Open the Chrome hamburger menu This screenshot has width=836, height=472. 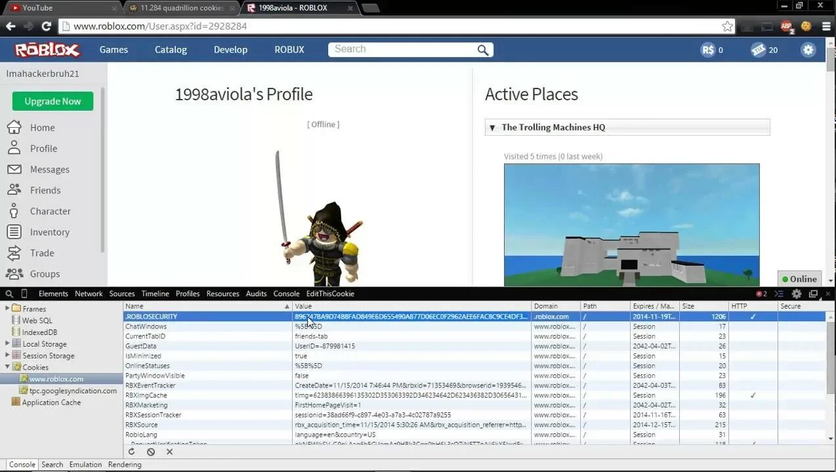click(825, 26)
